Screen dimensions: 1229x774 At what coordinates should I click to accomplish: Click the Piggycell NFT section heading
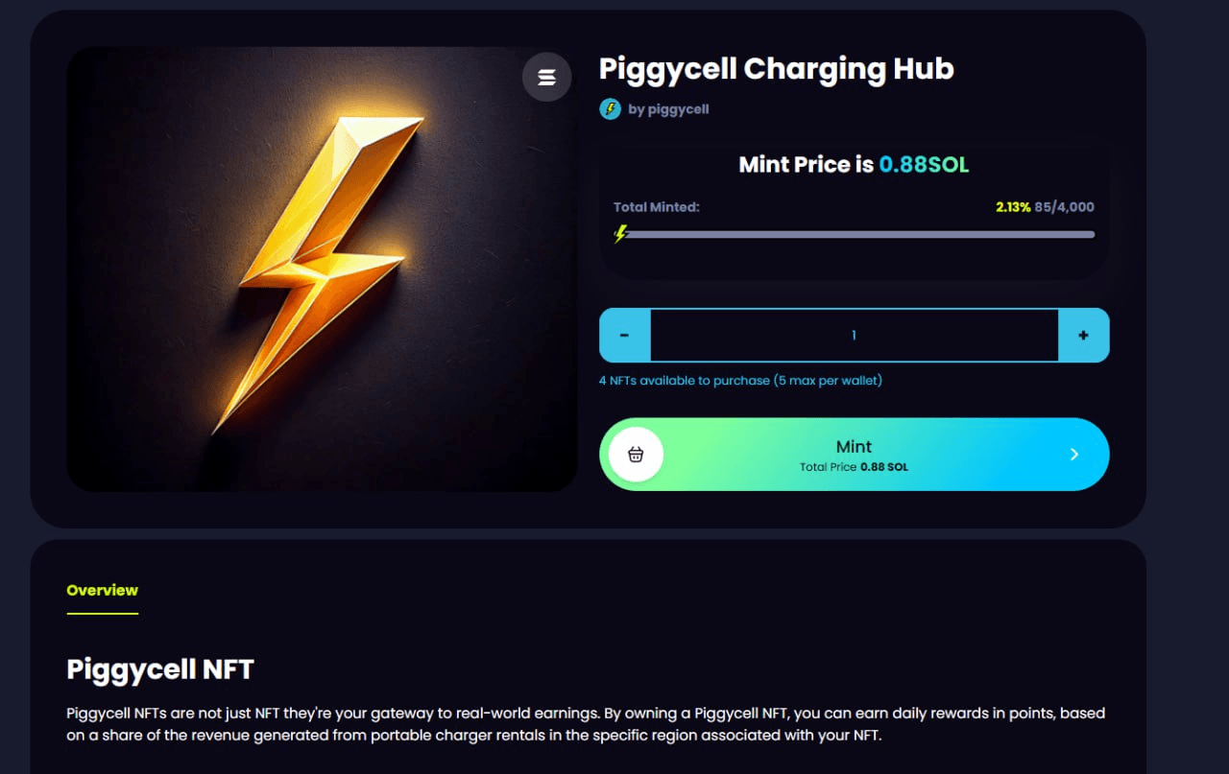click(x=159, y=669)
